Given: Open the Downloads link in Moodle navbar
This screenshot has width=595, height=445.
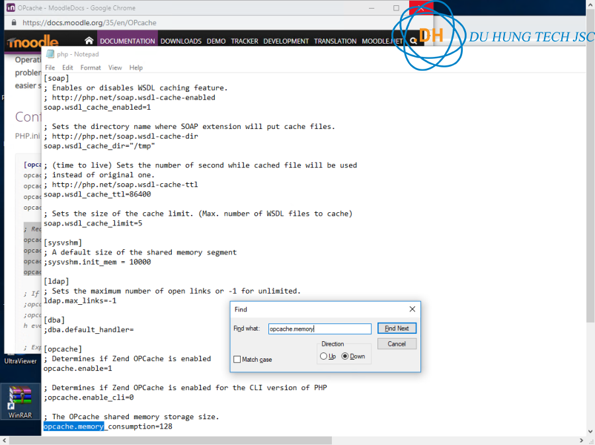Looking at the screenshot, I should pyautogui.click(x=180, y=41).
